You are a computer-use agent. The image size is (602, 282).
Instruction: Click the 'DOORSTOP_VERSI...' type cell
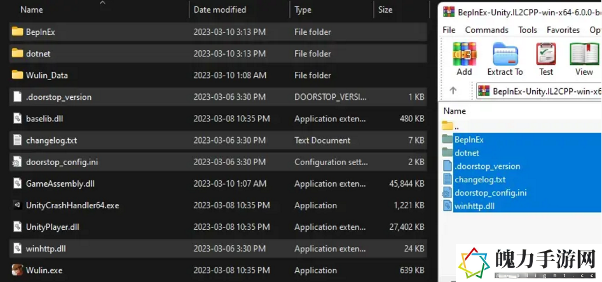pos(331,97)
